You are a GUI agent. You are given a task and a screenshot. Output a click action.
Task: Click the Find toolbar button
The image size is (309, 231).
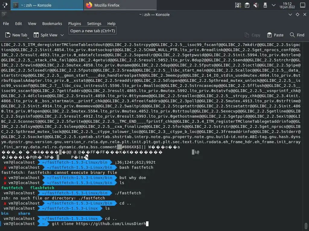point(297,35)
